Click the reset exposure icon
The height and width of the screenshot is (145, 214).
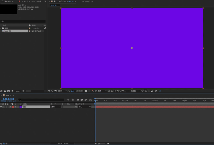pos(156,91)
